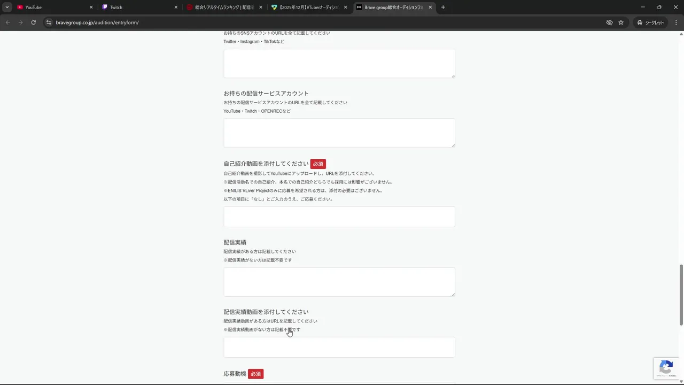Open the Chrome three-dot menu

(677, 22)
